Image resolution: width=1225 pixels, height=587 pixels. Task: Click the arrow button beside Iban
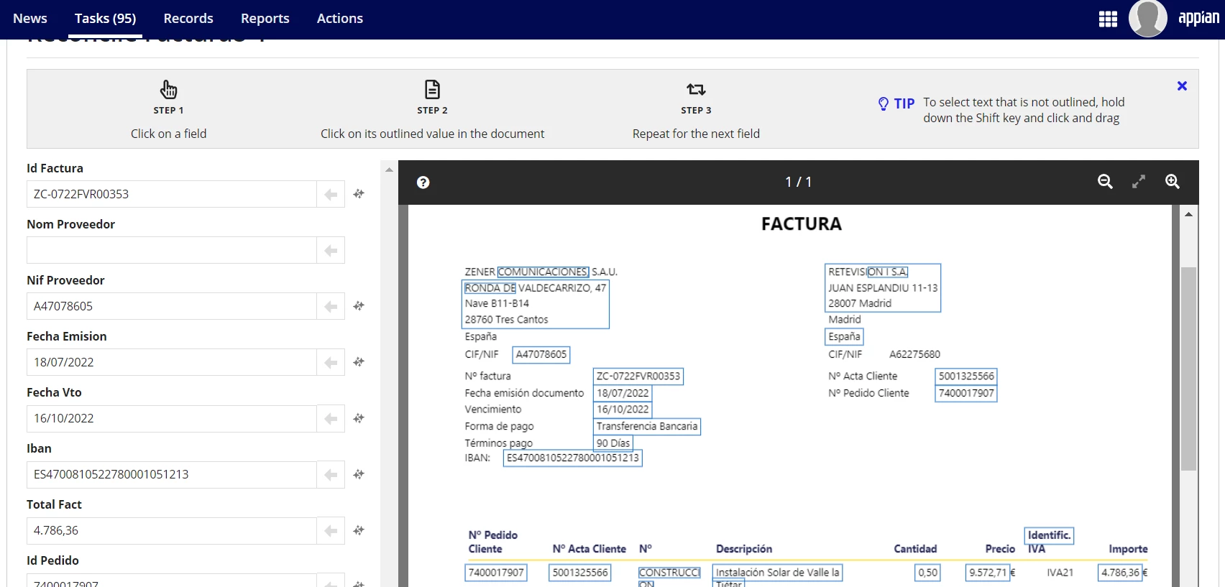331,474
